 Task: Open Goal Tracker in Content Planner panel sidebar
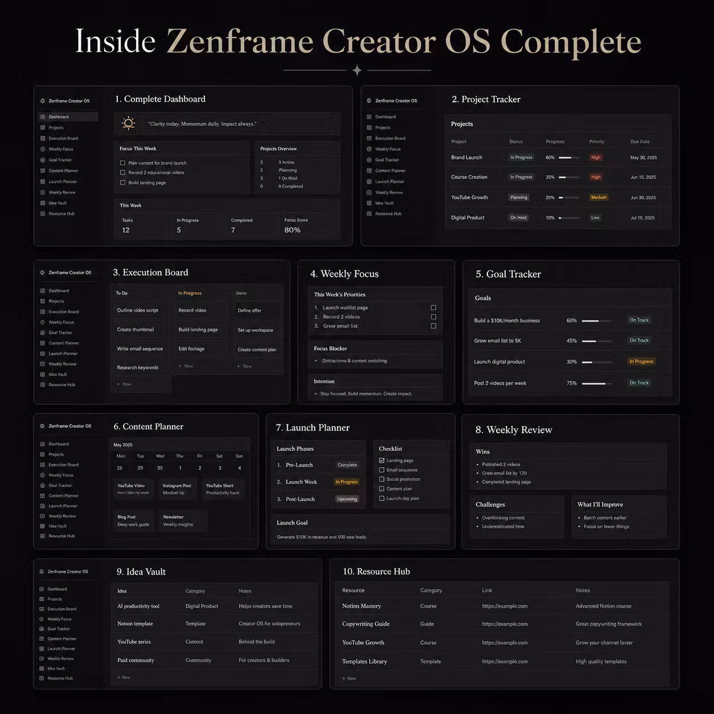click(60, 486)
